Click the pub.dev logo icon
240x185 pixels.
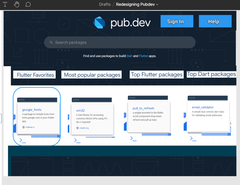coord(99,22)
